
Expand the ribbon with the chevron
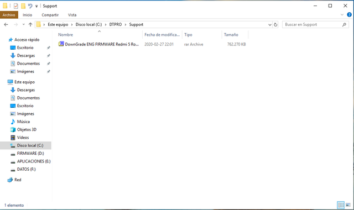point(342,15)
